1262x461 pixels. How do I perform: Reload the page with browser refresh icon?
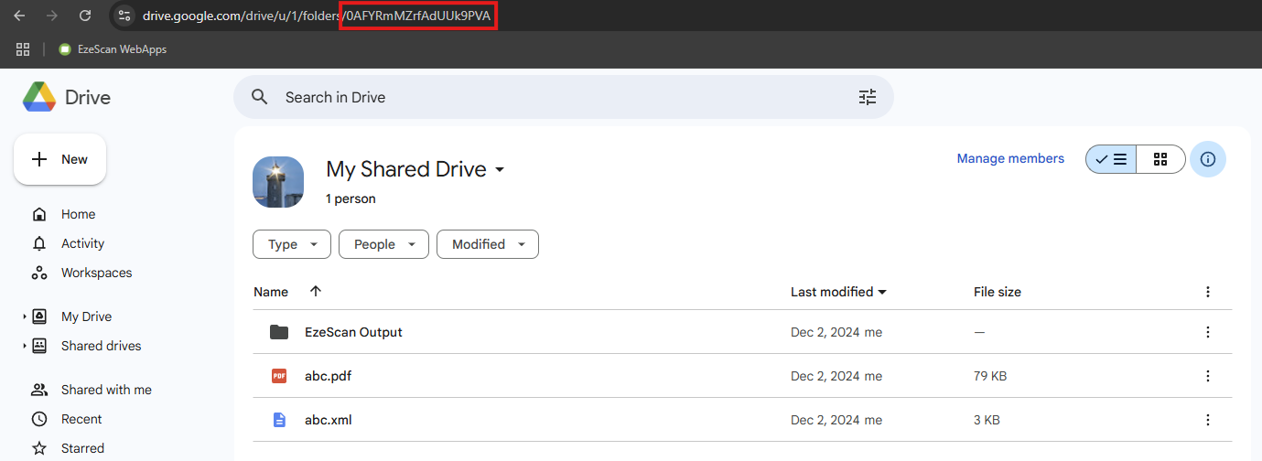85,16
